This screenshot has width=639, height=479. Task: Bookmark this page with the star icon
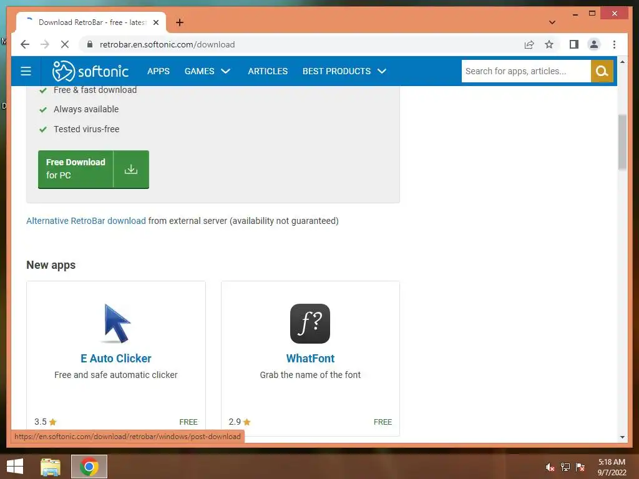click(x=549, y=44)
